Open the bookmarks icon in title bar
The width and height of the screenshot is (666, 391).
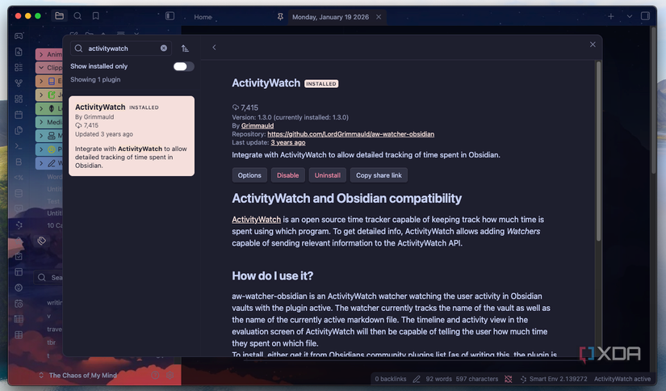[x=96, y=15]
